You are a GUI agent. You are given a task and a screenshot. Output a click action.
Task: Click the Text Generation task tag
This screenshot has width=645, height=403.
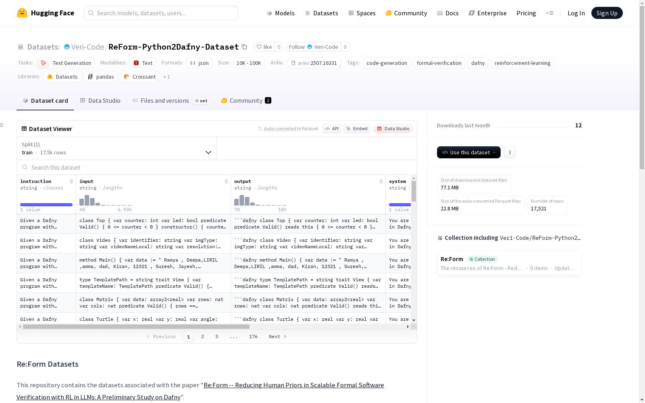pos(66,63)
